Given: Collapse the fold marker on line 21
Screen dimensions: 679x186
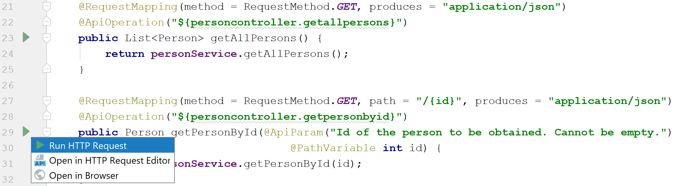Looking at the screenshot, I should 47,7.
